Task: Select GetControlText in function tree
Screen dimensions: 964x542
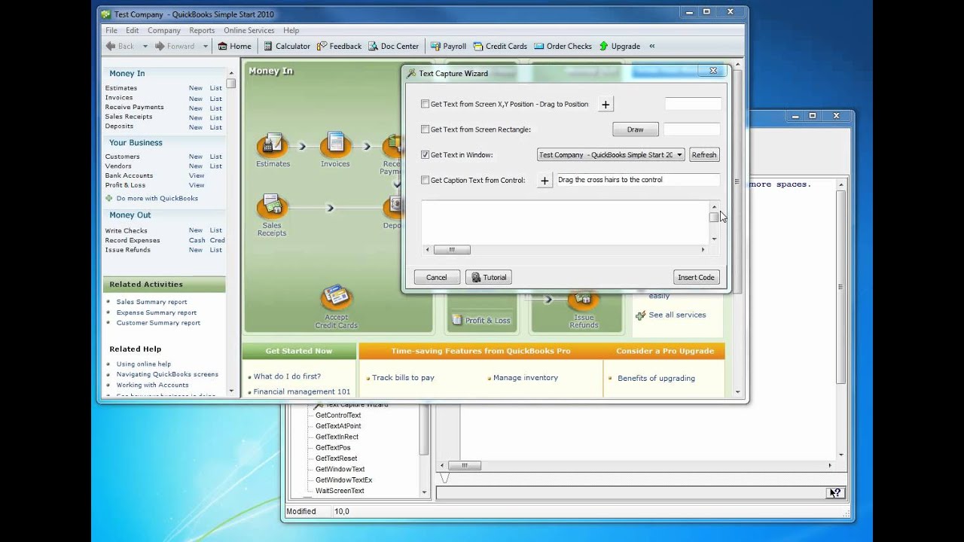Action: point(338,416)
